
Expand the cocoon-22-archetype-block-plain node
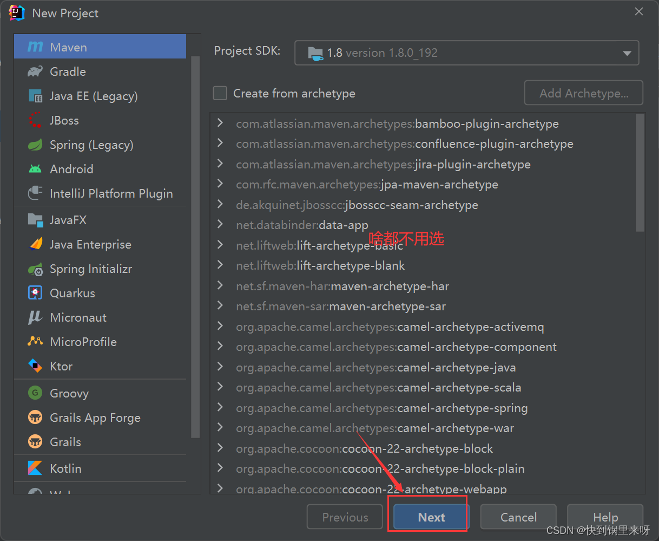point(220,468)
